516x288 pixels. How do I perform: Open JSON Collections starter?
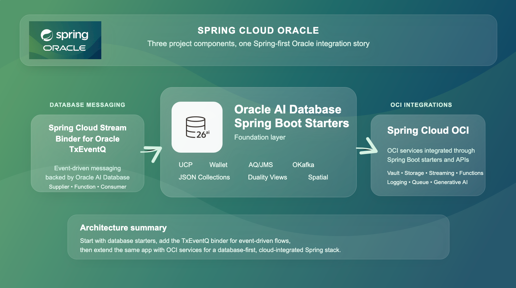(x=204, y=177)
